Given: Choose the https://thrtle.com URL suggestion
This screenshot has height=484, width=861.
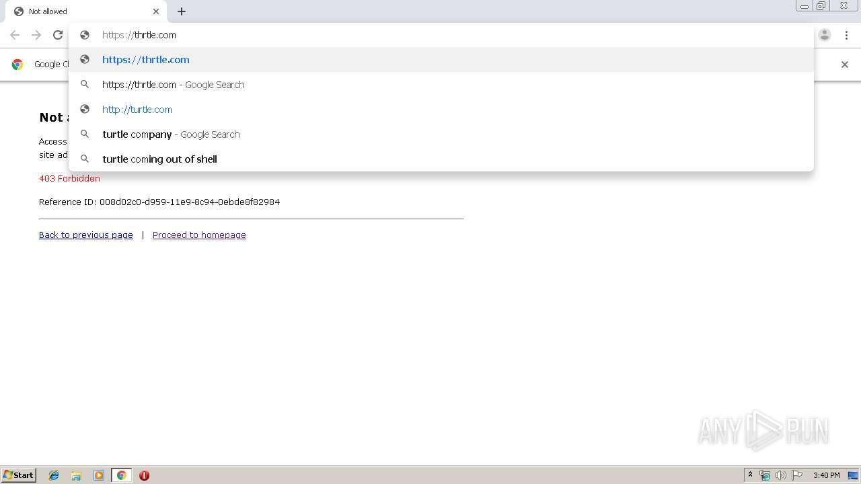Looking at the screenshot, I should click(441, 60).
